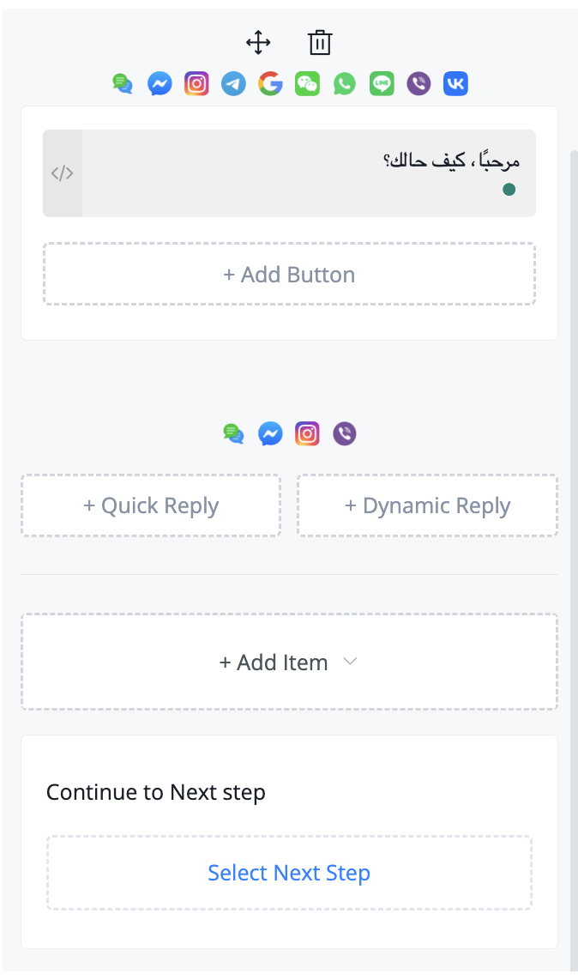Add a Dynamic Reply
This screenshot has height=980, width=578.
427,506
